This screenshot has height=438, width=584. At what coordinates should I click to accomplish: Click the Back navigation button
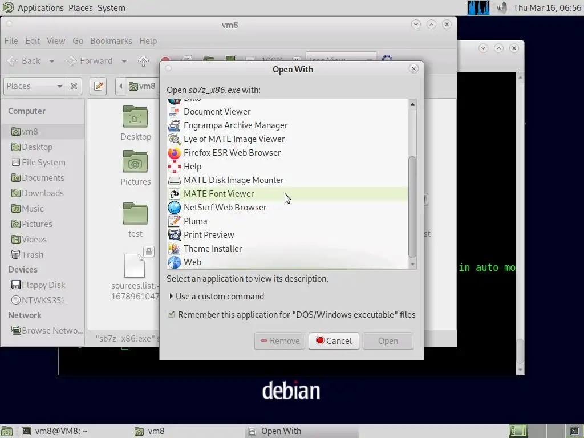tap(24, 61)
